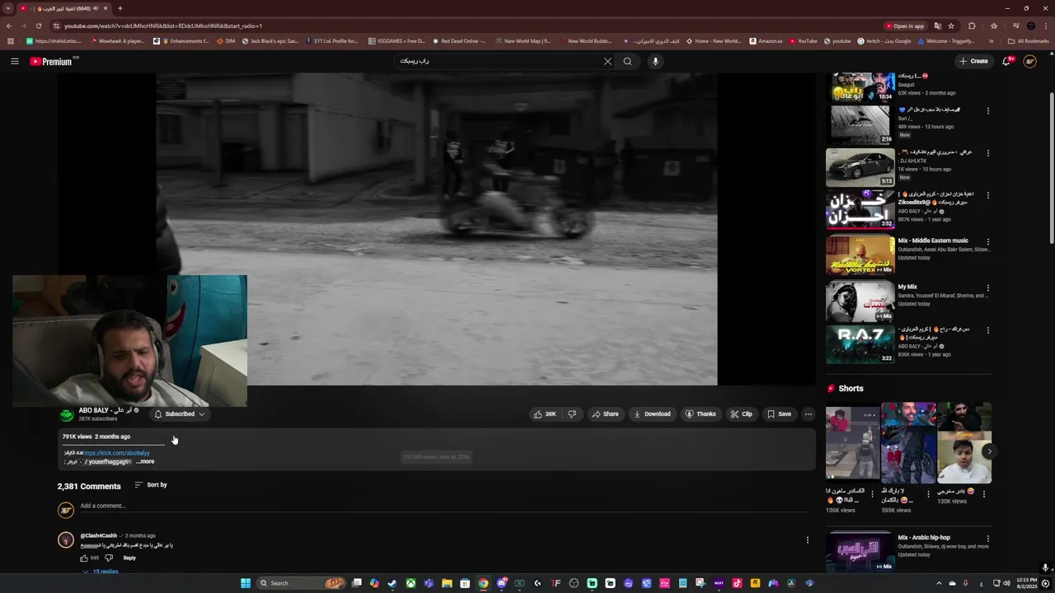Open Clash4Cashh commenter profile picture
Viewport: 1055px width, 593px height.
click(x=66, y=540)
